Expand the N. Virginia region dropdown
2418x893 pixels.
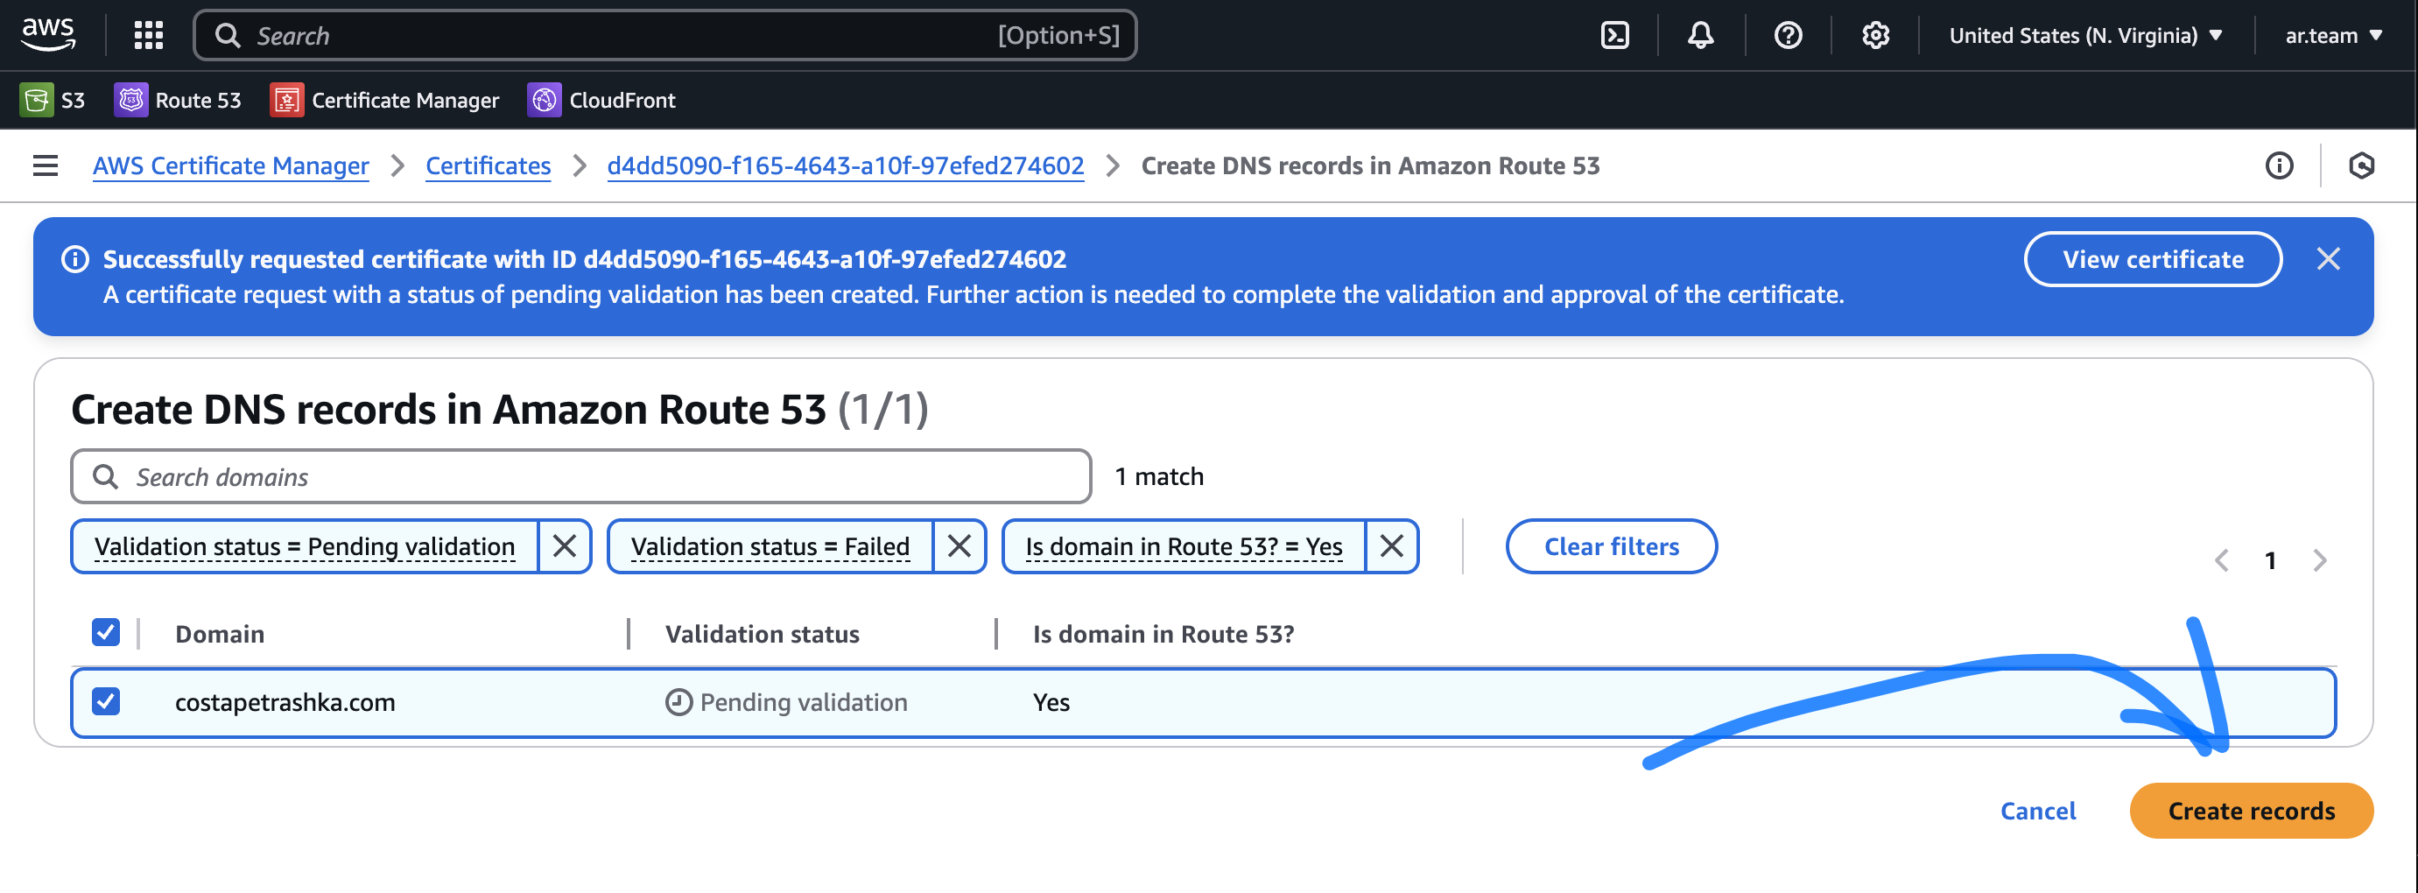pos(2084,36)
